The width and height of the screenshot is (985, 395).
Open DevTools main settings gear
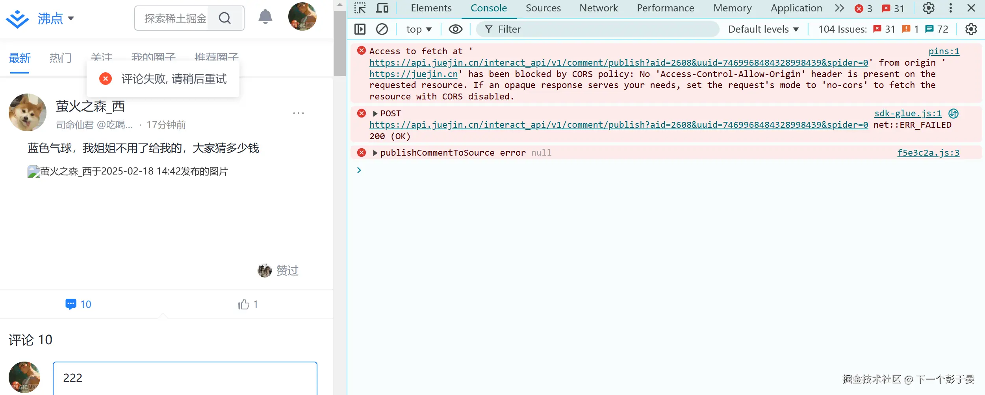point(928,8)
